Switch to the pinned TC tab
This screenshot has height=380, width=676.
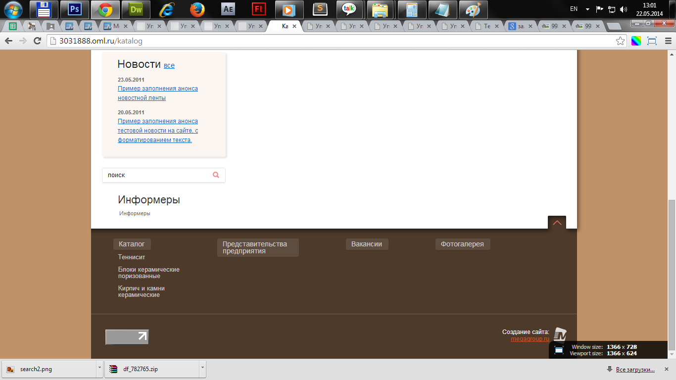pos(32,26)
